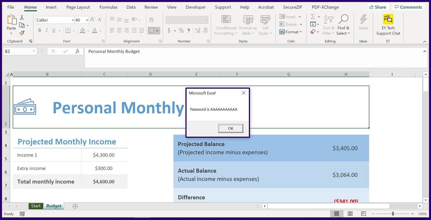This screenshot has width=431, height=220.
Task: Toggle Wrap Text
Action: pos(152,20)
